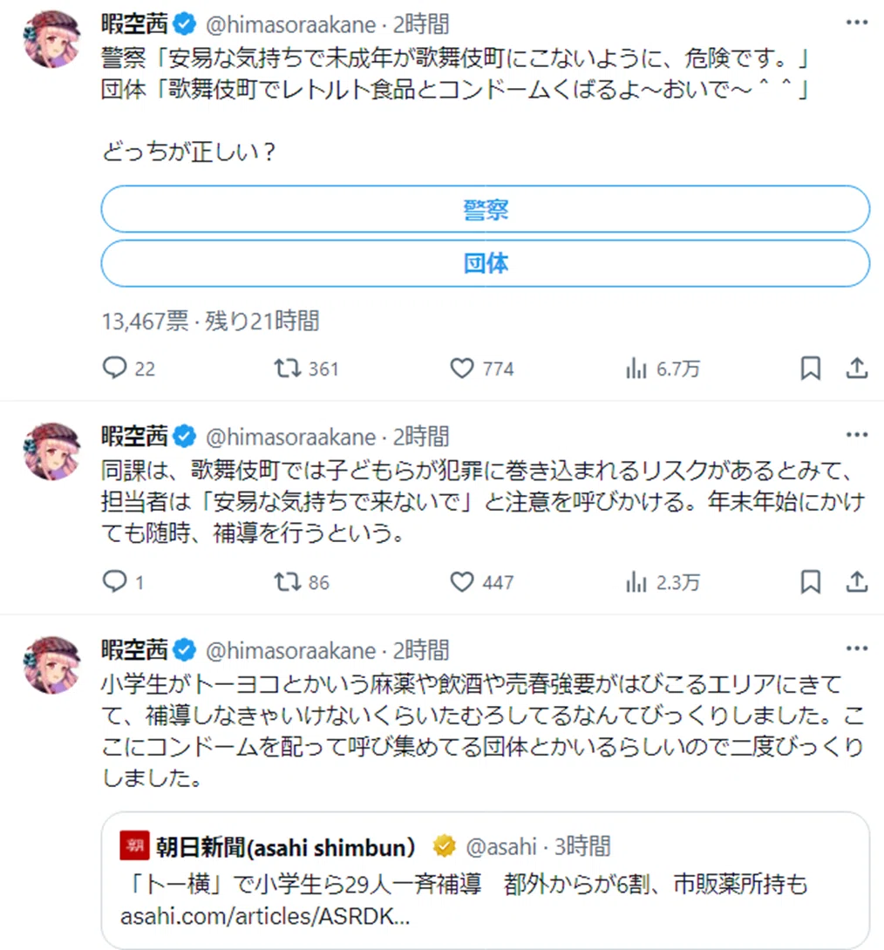Open the more options menu on the second tweet
Viewport: 884px width, 950px height.
tap(857, 435)
